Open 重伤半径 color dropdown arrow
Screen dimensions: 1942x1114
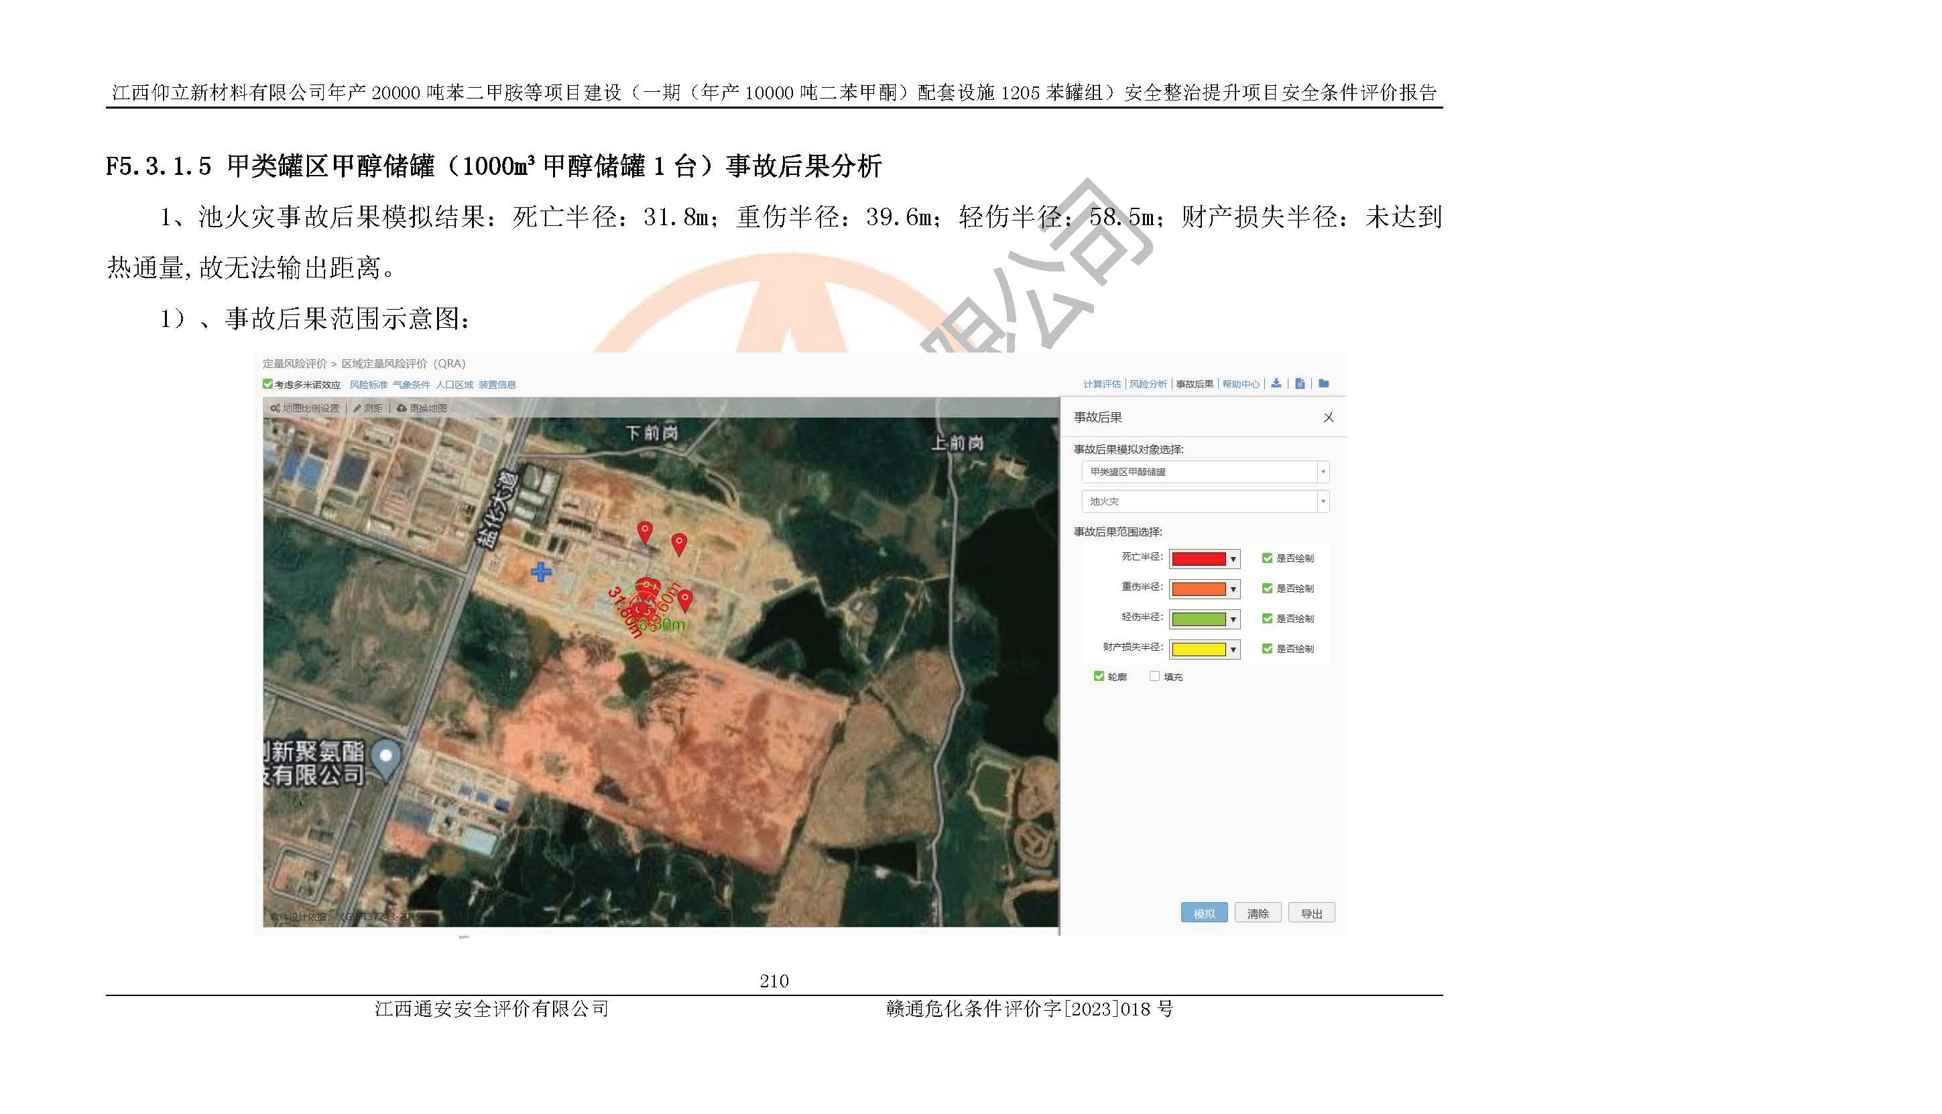[x=1233, y=589]
